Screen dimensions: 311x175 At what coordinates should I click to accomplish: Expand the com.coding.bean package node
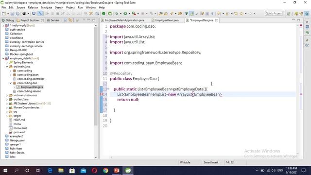pos(11,75)
